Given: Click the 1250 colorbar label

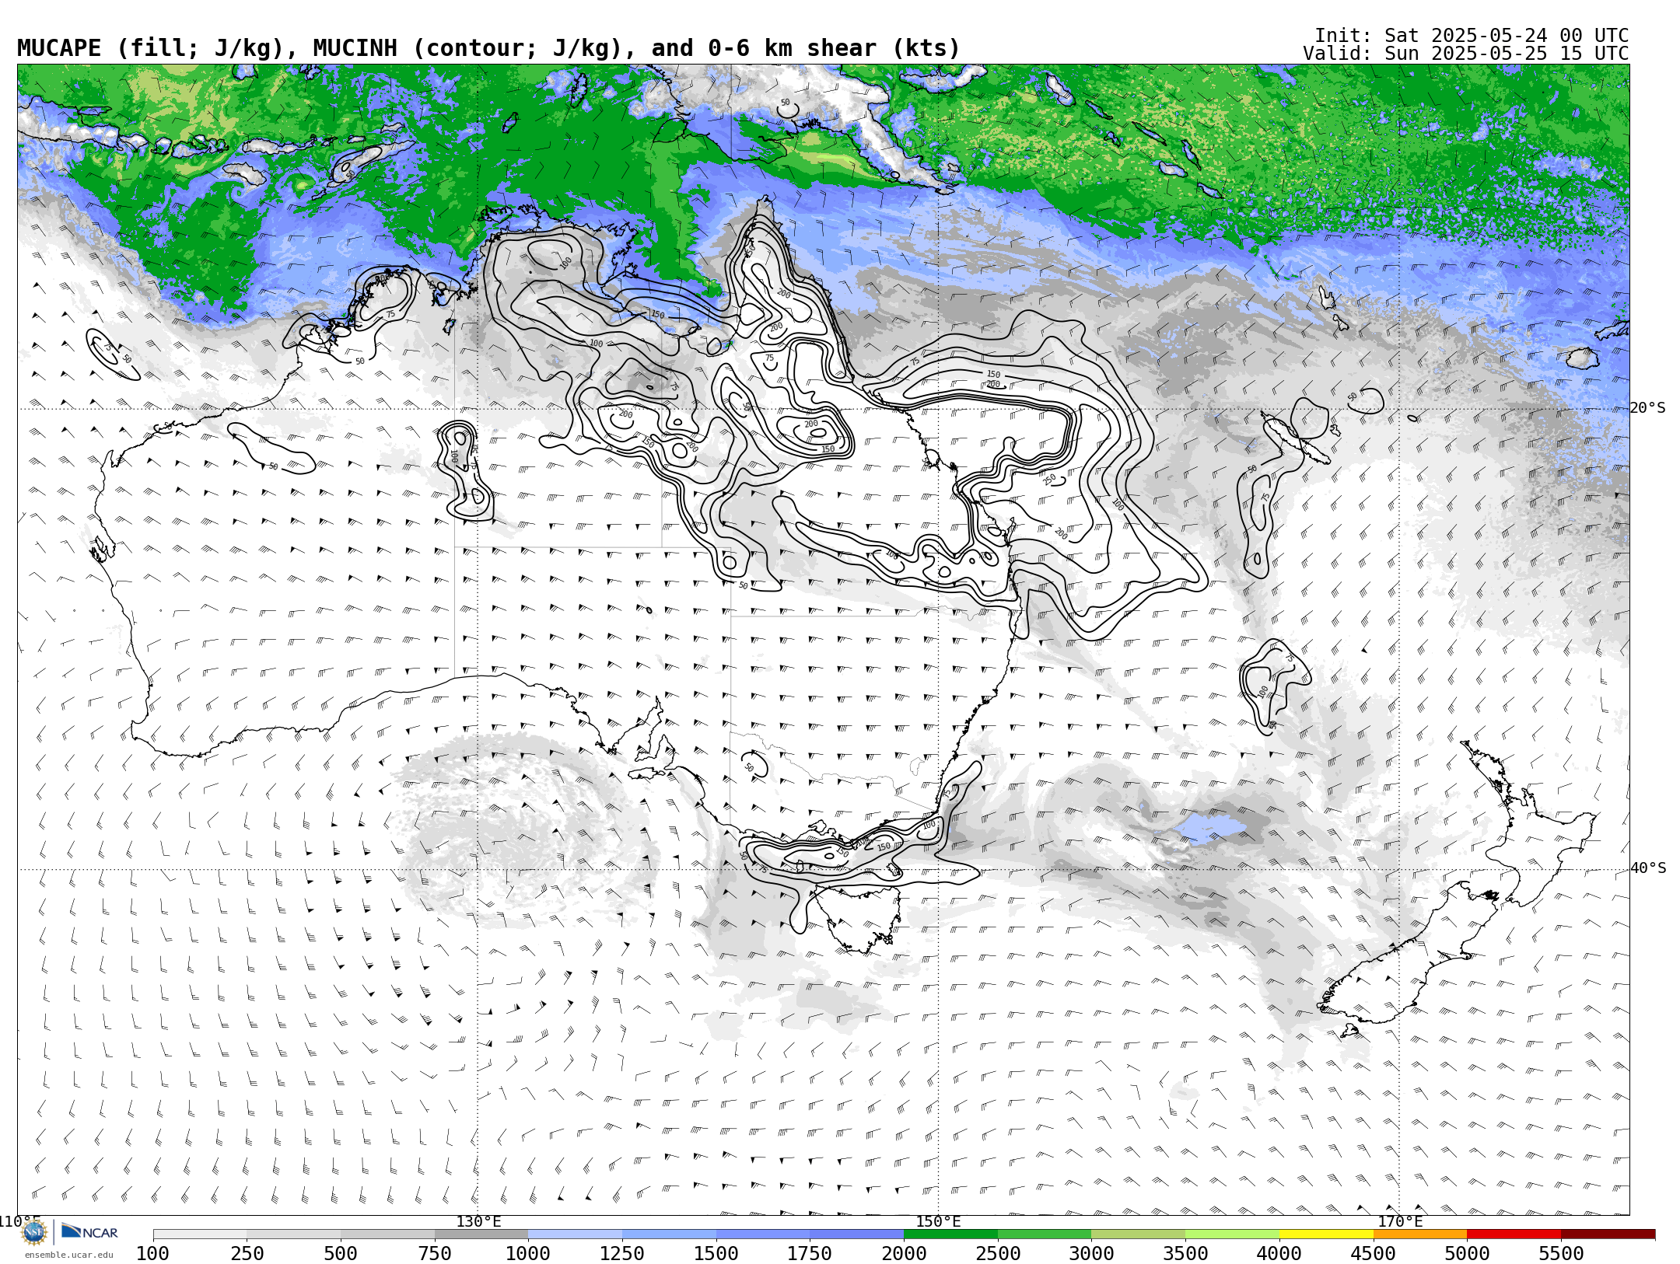Looking at the screenshot, I should [622, 1254].
